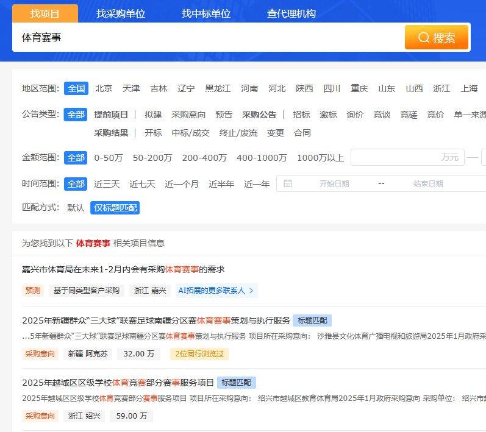Choose 变更 announcement type
This screenshot has height=432, width=486.
pos(276,133)
